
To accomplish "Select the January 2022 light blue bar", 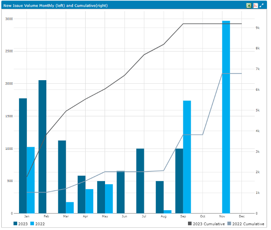I will coord(30,180).
